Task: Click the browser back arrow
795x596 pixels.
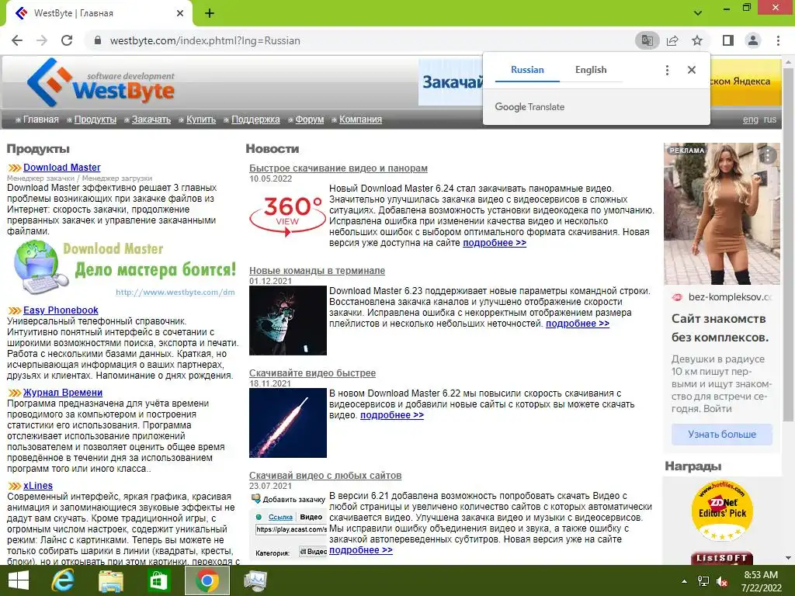Action: tap(17, 40)
